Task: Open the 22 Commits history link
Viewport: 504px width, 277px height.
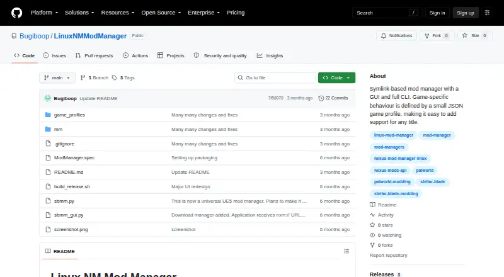Action: (333, 98)
